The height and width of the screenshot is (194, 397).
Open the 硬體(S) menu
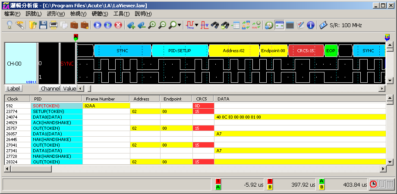(100, 14)
